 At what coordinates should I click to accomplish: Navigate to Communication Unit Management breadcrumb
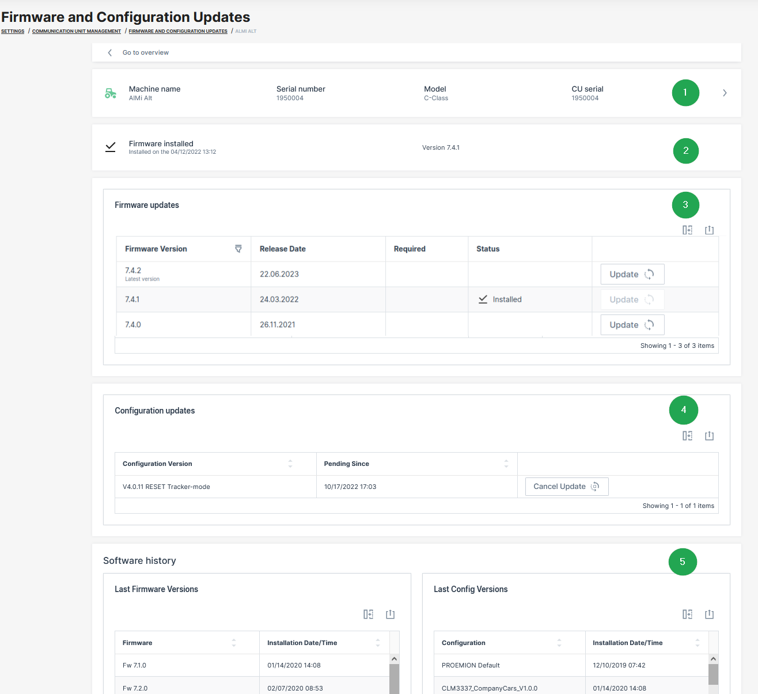coord(77,31)
